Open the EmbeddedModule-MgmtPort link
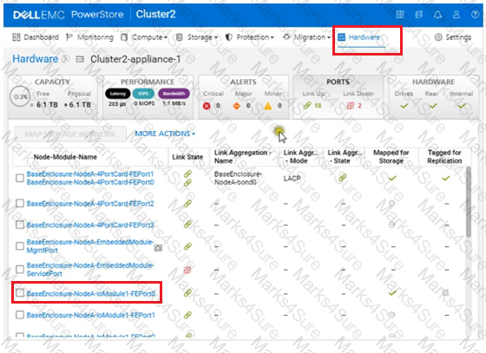The image size is (486, 353). [x=90, y=246]
